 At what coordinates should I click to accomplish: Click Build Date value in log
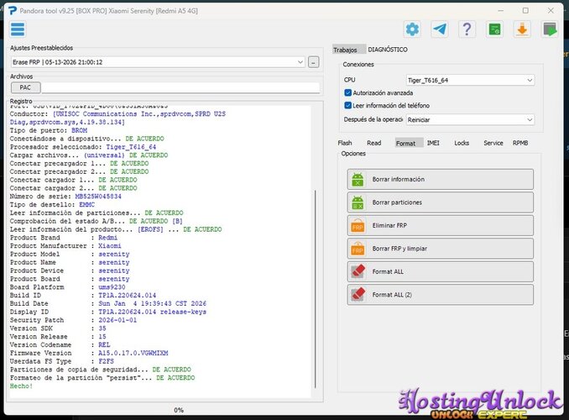click(x=153, y=303)
